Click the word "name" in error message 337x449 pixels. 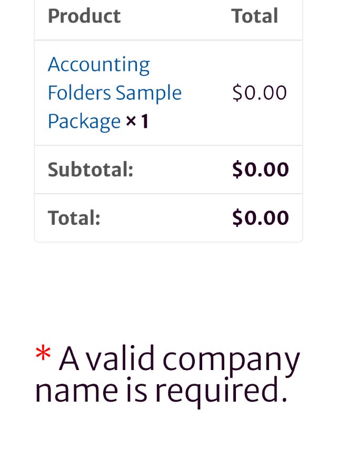72,392
